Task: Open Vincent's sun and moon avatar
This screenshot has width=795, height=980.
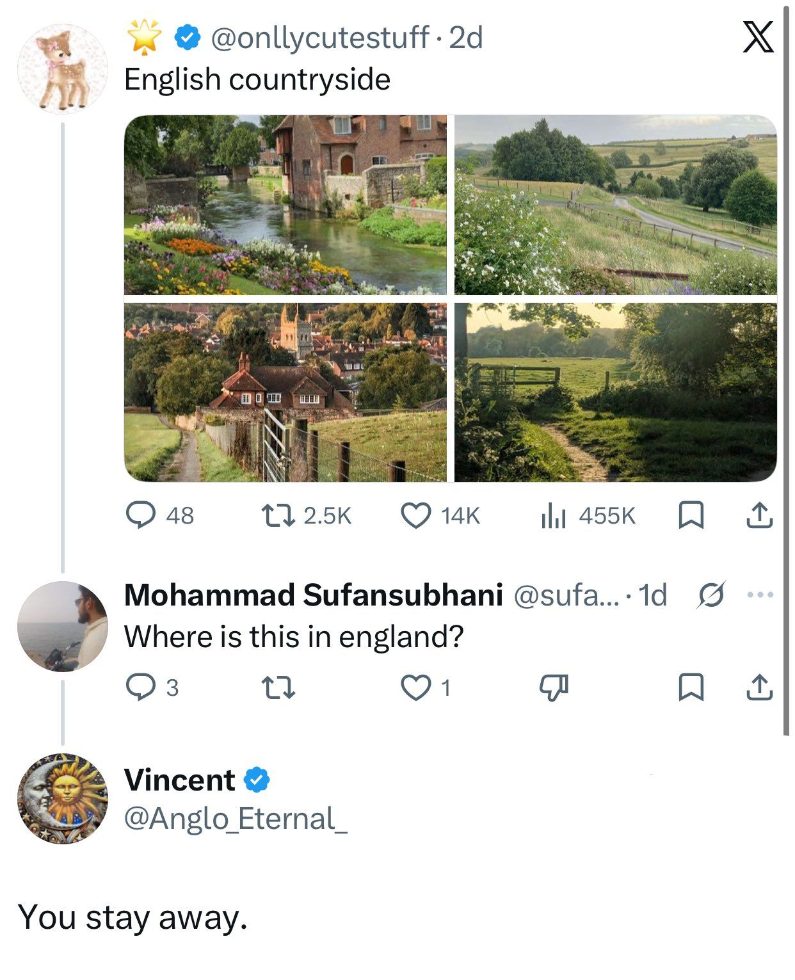Action: point(62,798)
